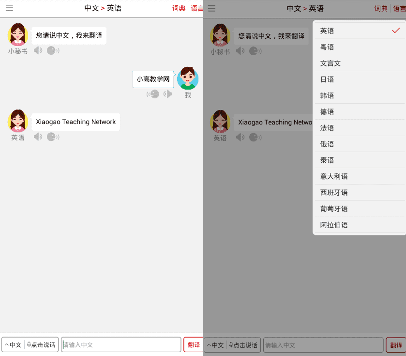Choose 日语 from the language list
The width and height of the screenshot is (406, 356).
359,79
